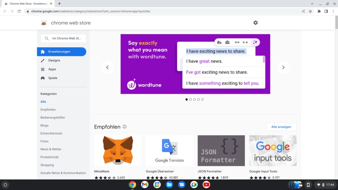Filter by Empfohlen category
338x190 pixels.
[x=48, y=110]
